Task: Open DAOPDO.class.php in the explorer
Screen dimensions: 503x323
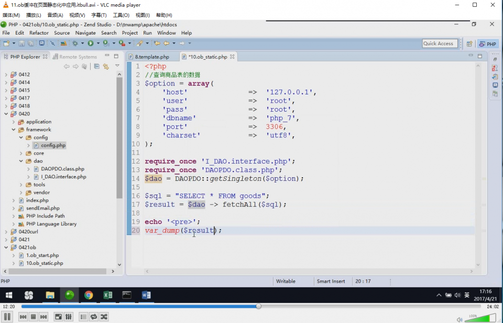Action: [x=62, y=169]
